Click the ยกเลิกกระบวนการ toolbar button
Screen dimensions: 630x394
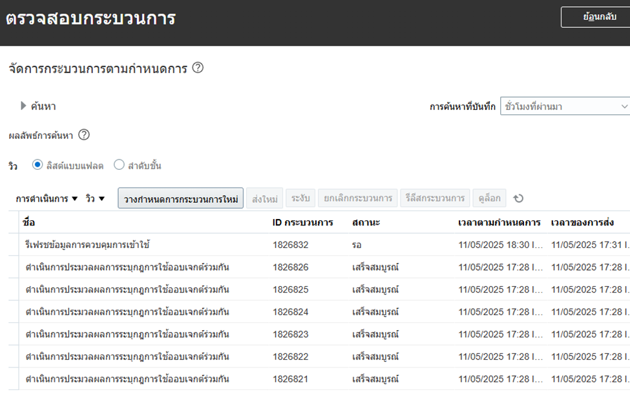point(359,199)
